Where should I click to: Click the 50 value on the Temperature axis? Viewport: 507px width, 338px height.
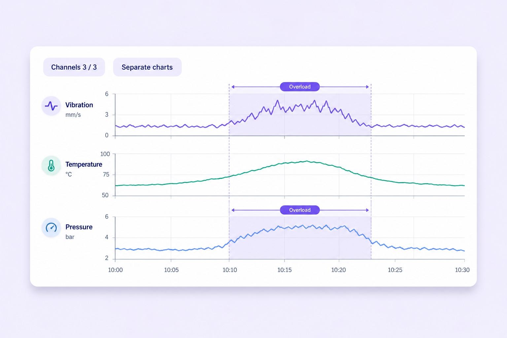[105, 195]
